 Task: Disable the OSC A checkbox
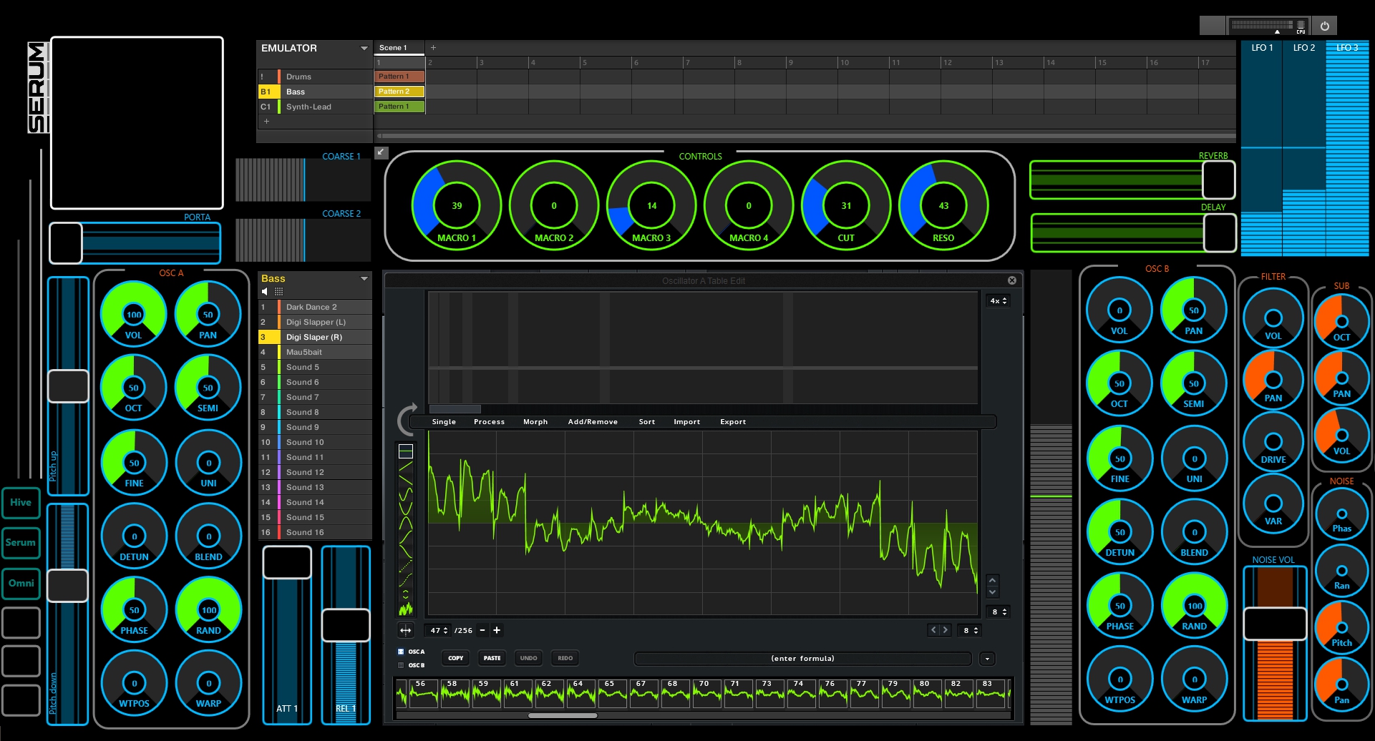coord(401,651)
